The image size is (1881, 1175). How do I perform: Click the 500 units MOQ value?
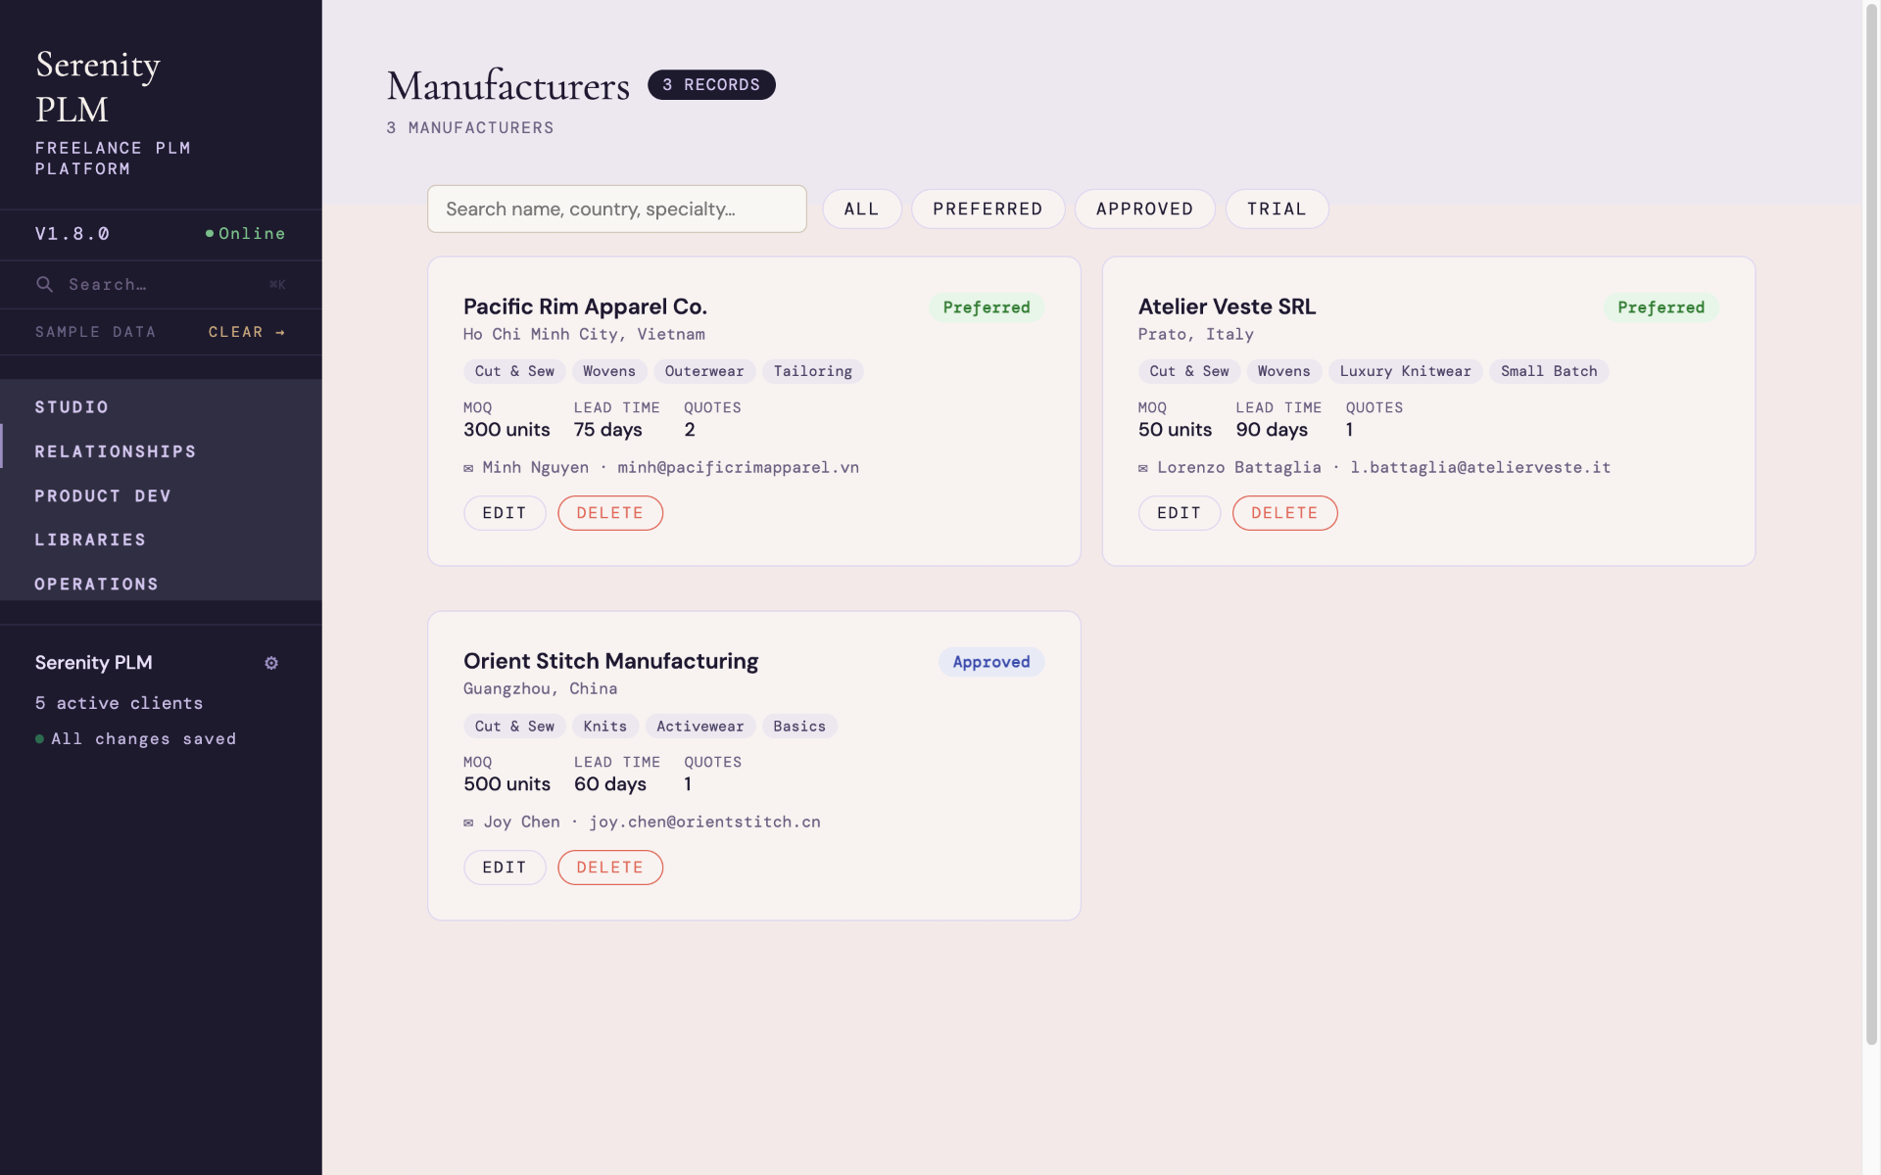(506, 784)
